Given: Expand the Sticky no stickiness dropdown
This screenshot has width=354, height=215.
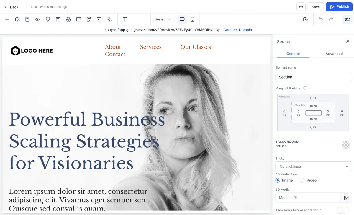Looking at the screenshot, I should 313,166.
